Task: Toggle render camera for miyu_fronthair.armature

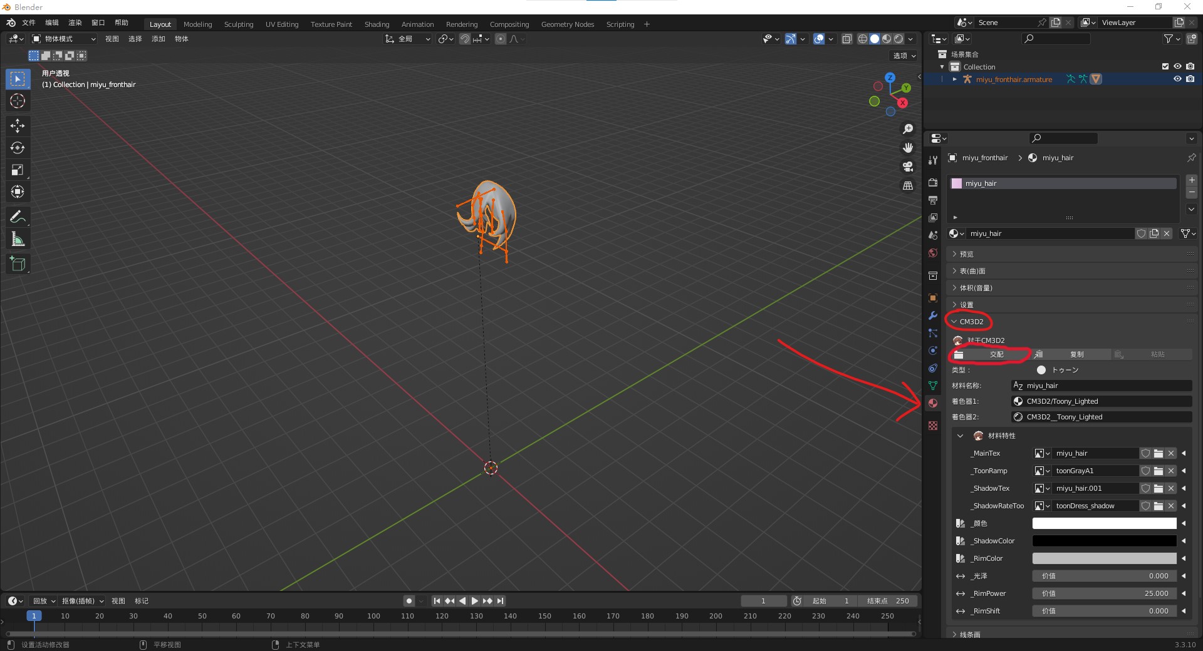Action: (1190, 79)
